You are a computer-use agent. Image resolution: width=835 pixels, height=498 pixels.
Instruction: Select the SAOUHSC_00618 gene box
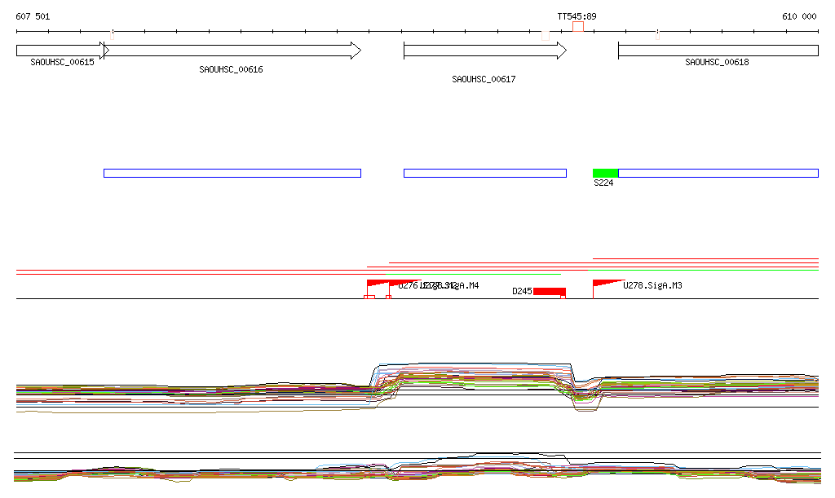(x=718, y=51)
